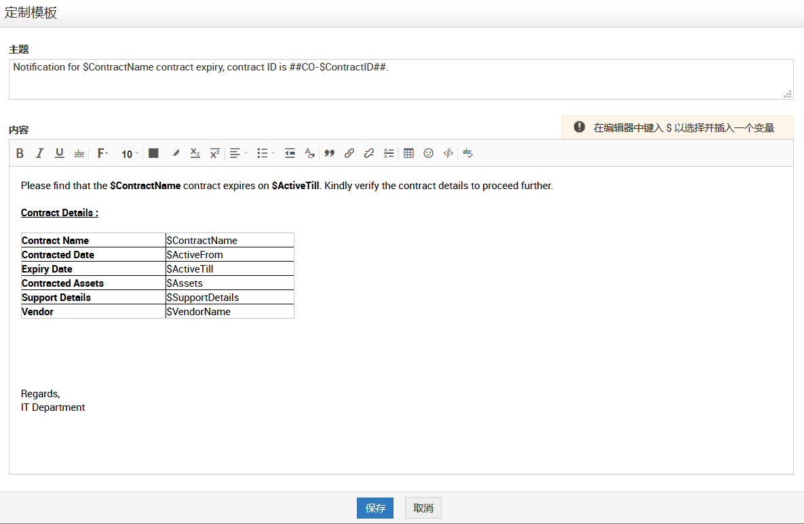Viewport: 804px width, 524px height.
Task: Apply subscript formatting
Action: 195,153
